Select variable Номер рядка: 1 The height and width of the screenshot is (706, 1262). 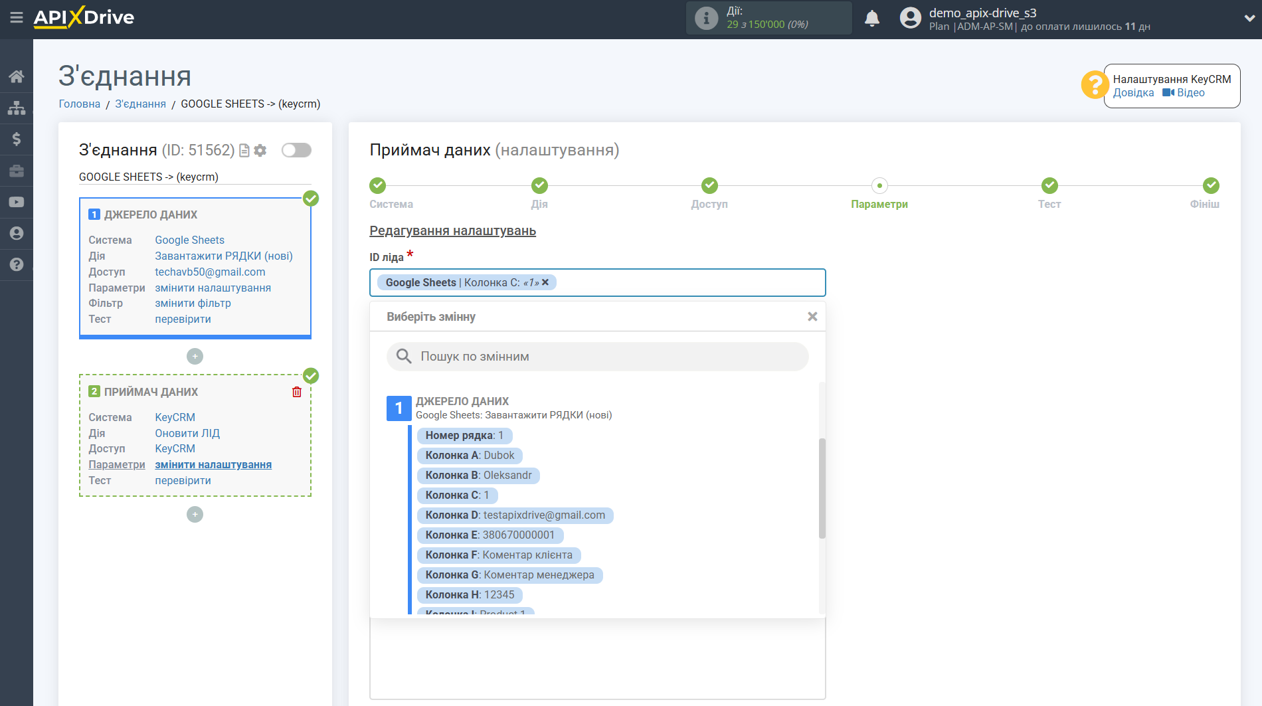[464, 436]
